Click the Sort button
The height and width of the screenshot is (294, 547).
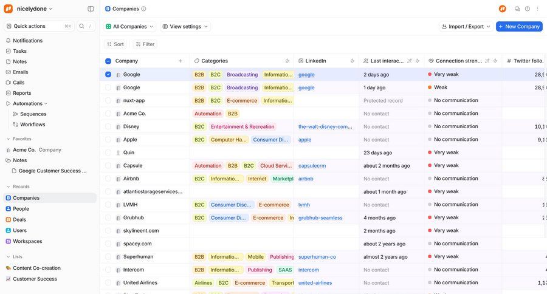115,44
